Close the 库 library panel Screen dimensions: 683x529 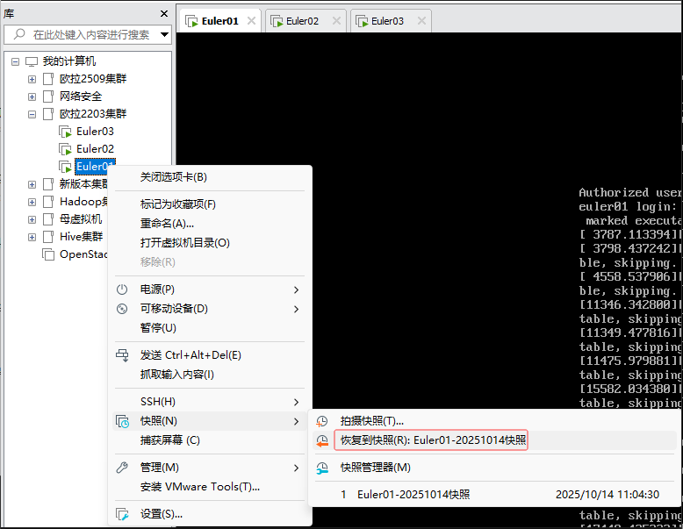pos(164,13)
